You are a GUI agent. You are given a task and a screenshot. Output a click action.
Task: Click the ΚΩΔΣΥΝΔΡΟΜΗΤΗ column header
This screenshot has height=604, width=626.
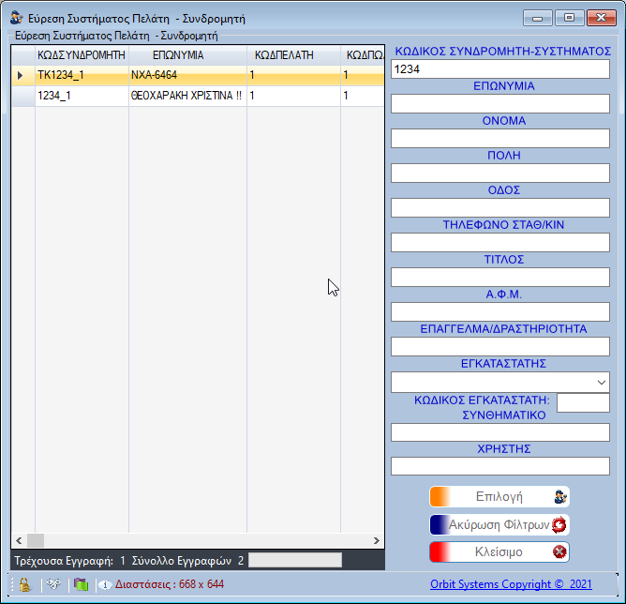point(82,55)
